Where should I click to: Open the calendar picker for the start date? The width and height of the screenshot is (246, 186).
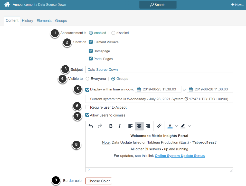tap(138, 89)
